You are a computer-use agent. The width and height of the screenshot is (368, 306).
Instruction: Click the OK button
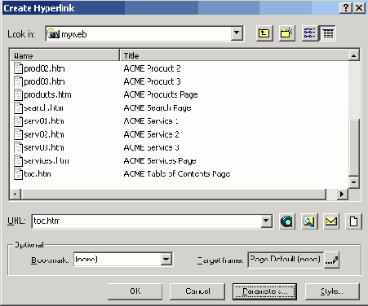[135, 291]
